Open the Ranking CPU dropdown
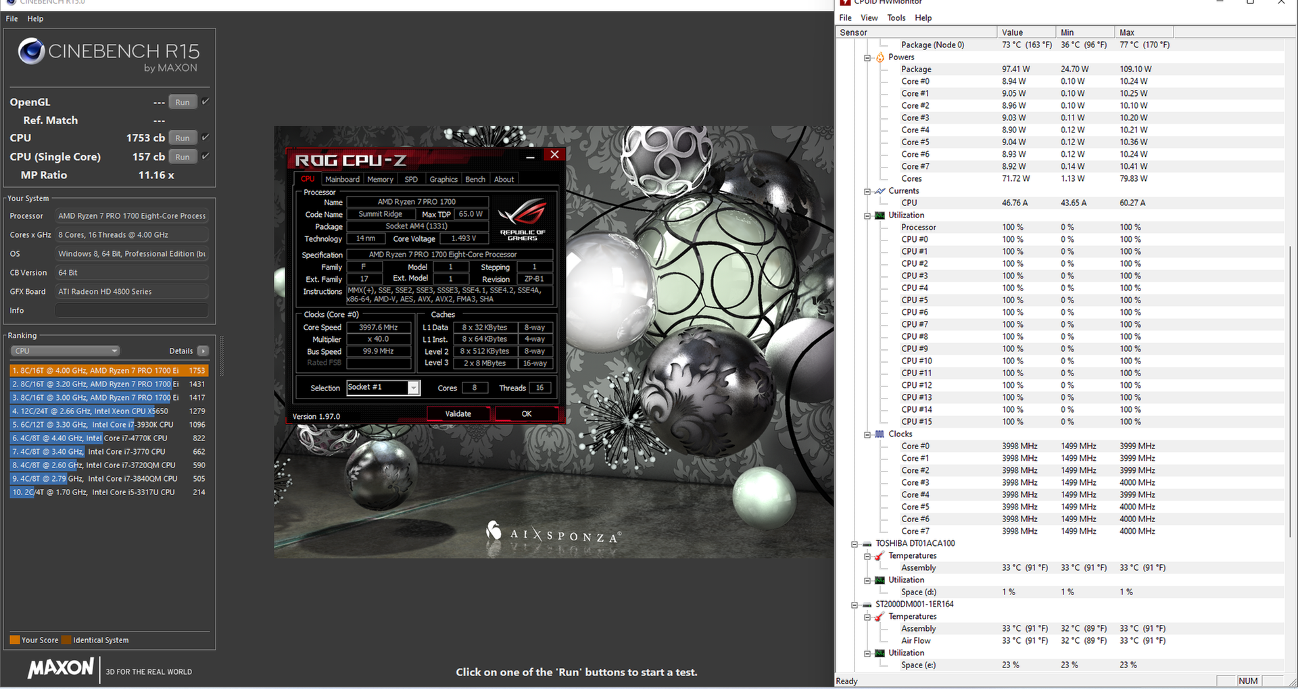Screen dimensions: 1298x689 pyautogui.click(x=65, y=351)
